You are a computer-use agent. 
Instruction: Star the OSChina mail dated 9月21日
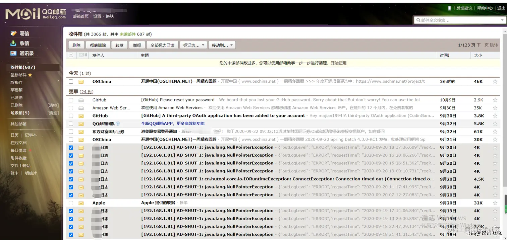click(495, 140)
